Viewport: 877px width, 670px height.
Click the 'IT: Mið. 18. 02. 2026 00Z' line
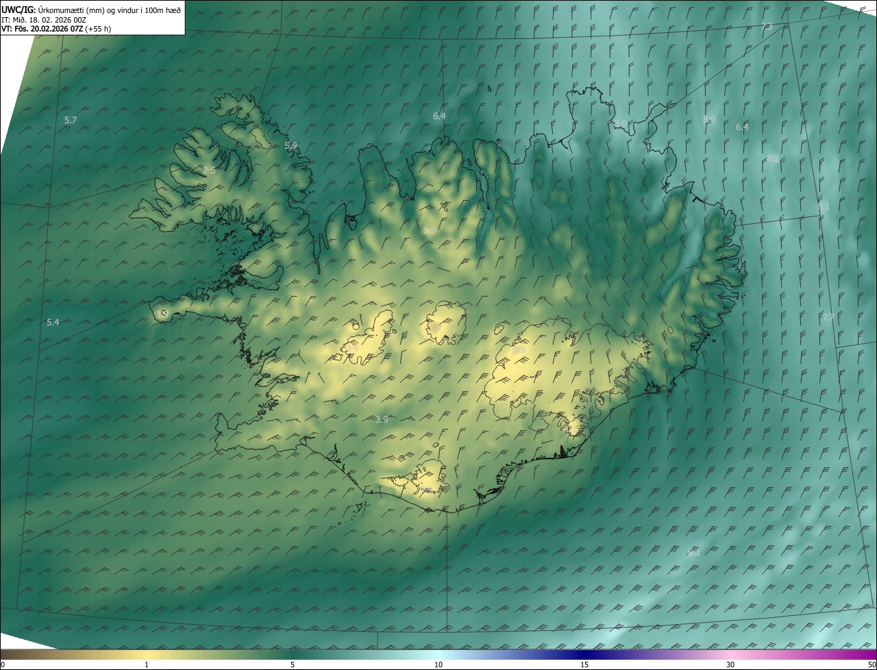pos(44,20)
